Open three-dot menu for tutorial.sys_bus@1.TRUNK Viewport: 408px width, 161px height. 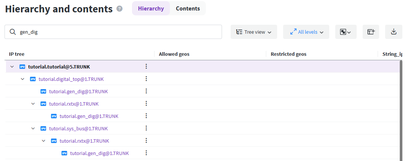(x=146, y=128)
